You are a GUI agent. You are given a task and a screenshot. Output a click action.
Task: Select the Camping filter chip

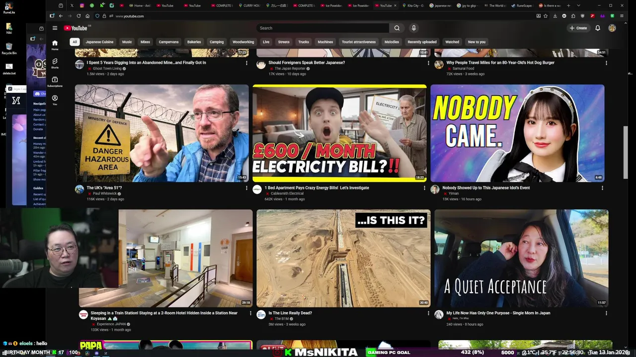(x=217, y=42)
